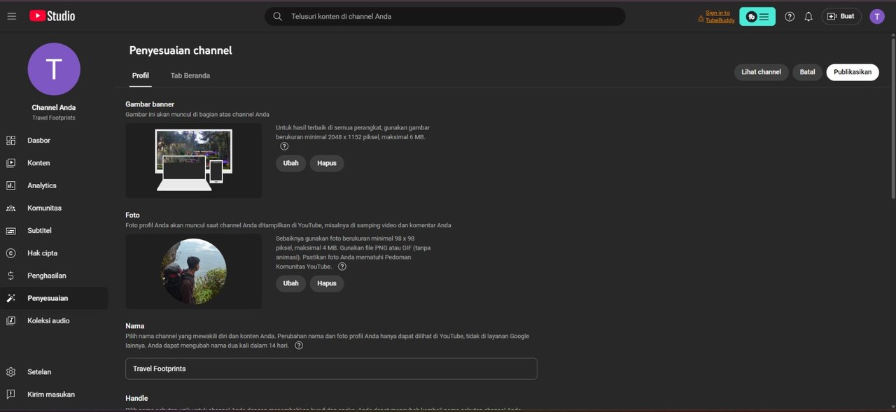Viewport: 896px width, 412px height.
Task: Click the channel name field
Action: [x=331, y=369]
